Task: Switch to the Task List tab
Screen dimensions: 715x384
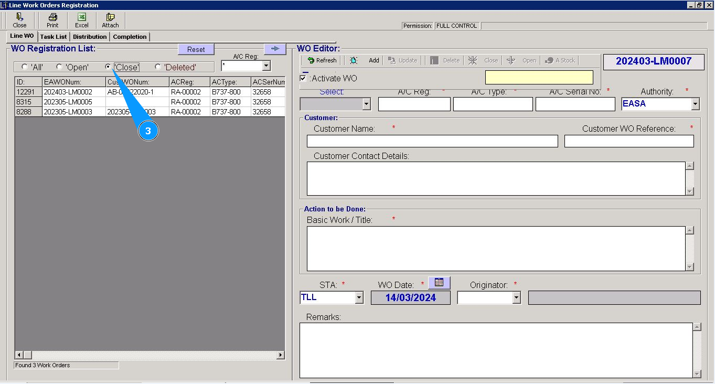Action: click(x=54, y=37)
